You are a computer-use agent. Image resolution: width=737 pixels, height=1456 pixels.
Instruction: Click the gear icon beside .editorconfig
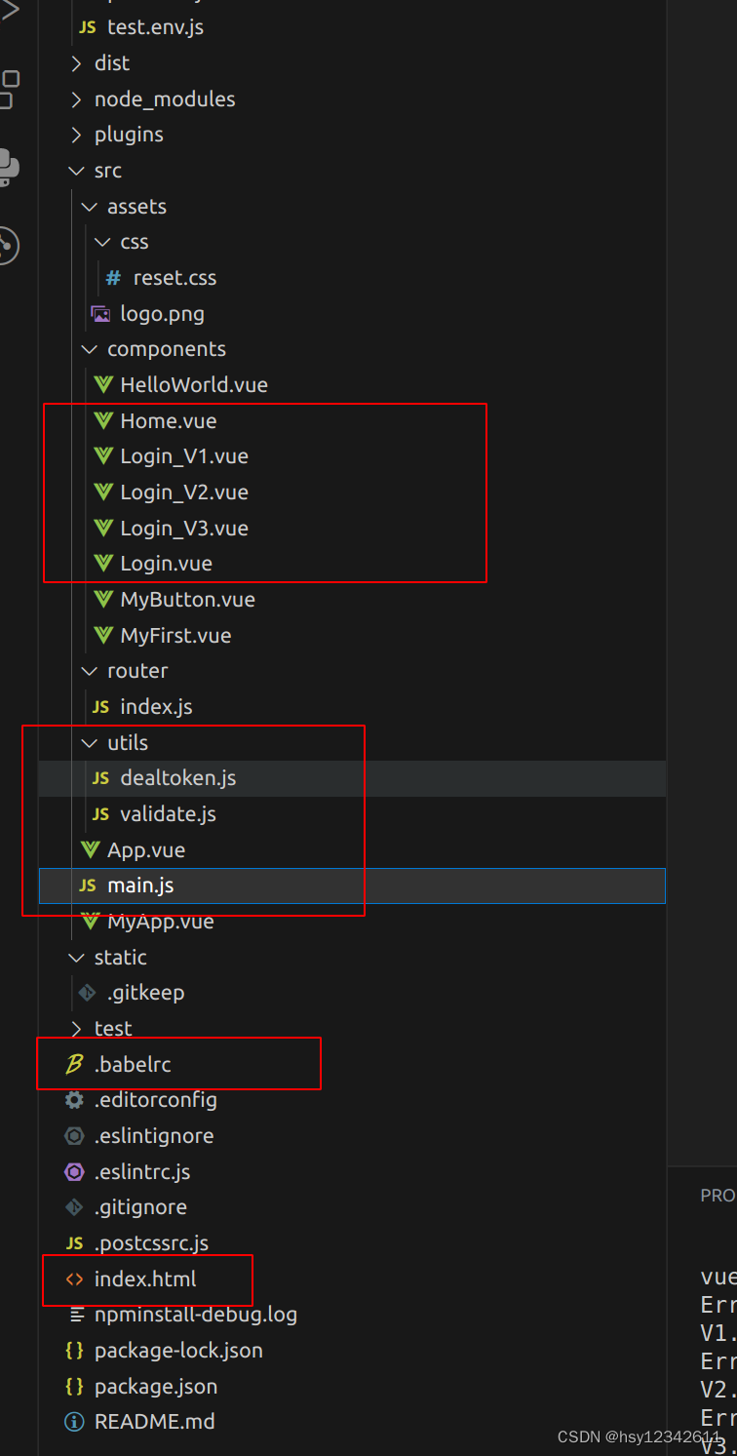(74, 1099)
